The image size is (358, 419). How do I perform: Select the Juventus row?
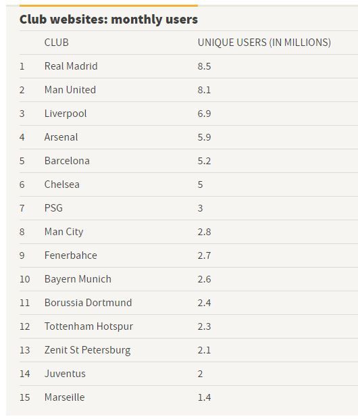(x=188, y=374)
